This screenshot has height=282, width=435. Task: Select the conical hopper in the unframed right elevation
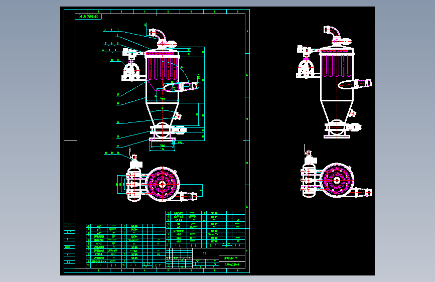pos(337,111)
